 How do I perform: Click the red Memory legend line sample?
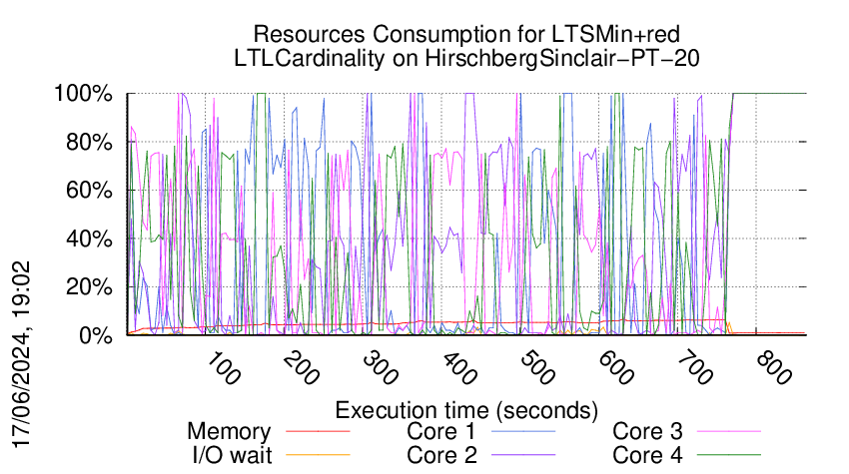(318, 431)
